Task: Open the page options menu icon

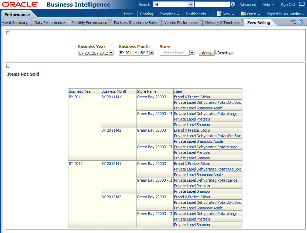Action: click(x=293, y=22)
